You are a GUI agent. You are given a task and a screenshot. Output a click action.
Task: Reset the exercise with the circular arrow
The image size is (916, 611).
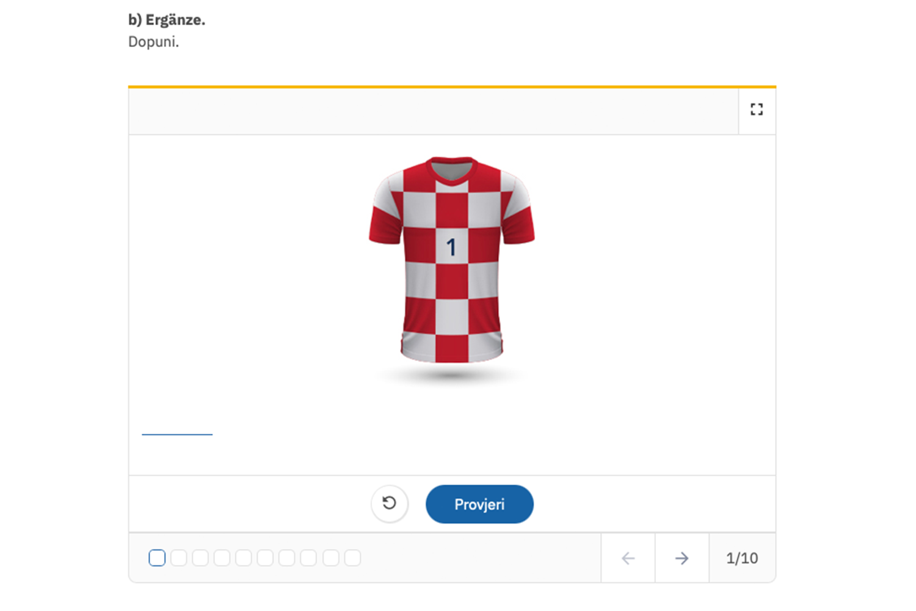tap(390, 503)
